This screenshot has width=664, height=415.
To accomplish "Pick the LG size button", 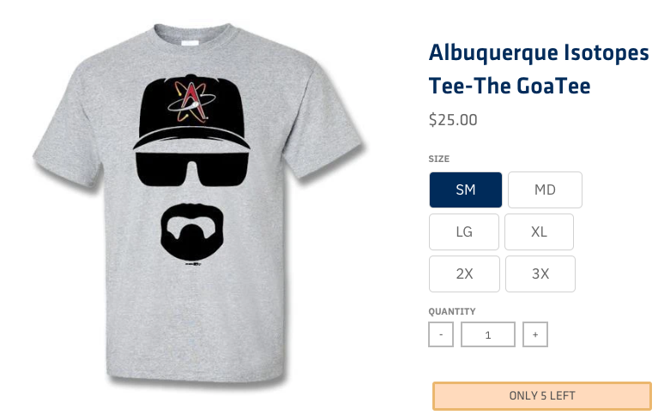I will pos(464,232).
